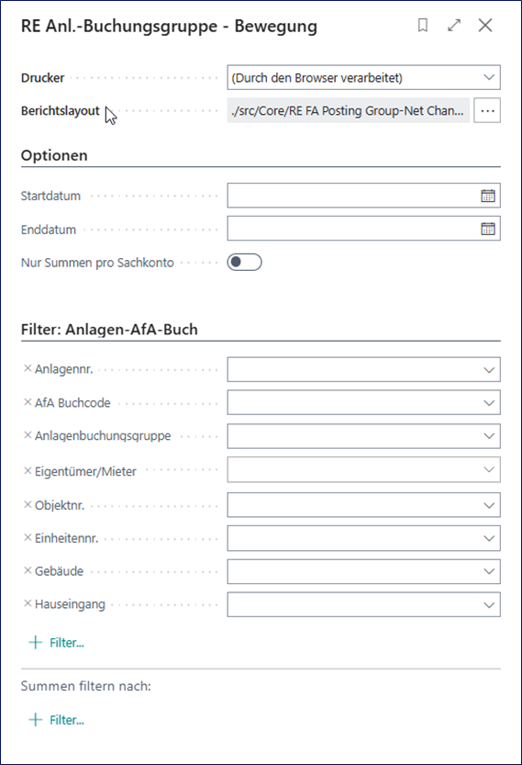Screen dimensions: 522x765
Task: Add a filter under Filter: Anlagen-AfA-Buch
Action: [x=57, y=643]
